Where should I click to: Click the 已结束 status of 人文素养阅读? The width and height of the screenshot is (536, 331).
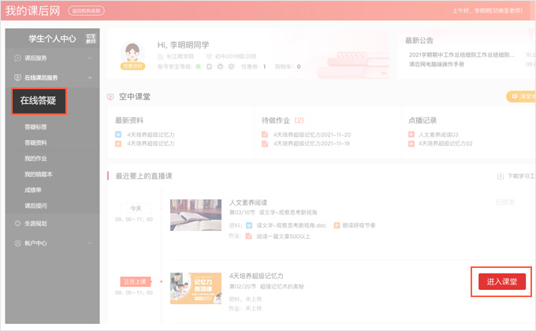[505, 203]
